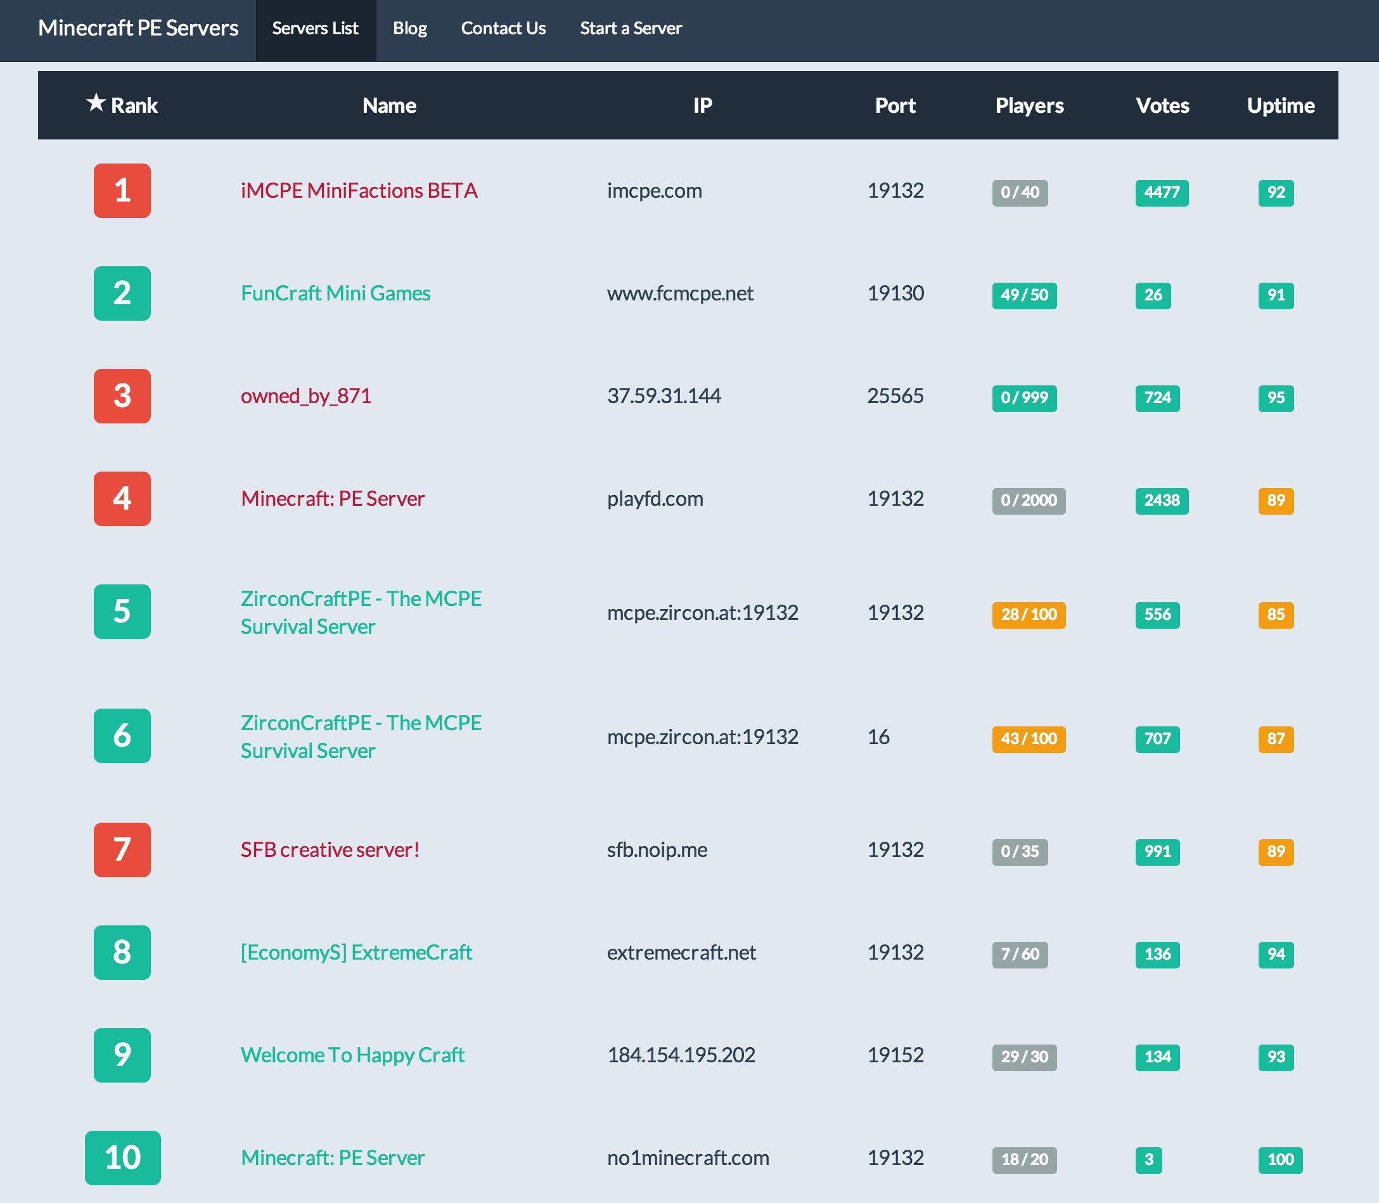Click the green rank 10 badge
The height and width of the screenshot is (1203, 1379).
tap(123, 1158)
